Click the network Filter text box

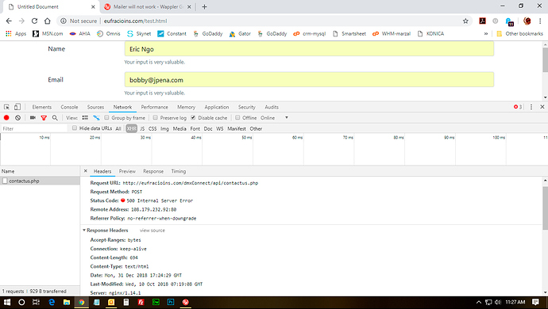pos(34,128)
